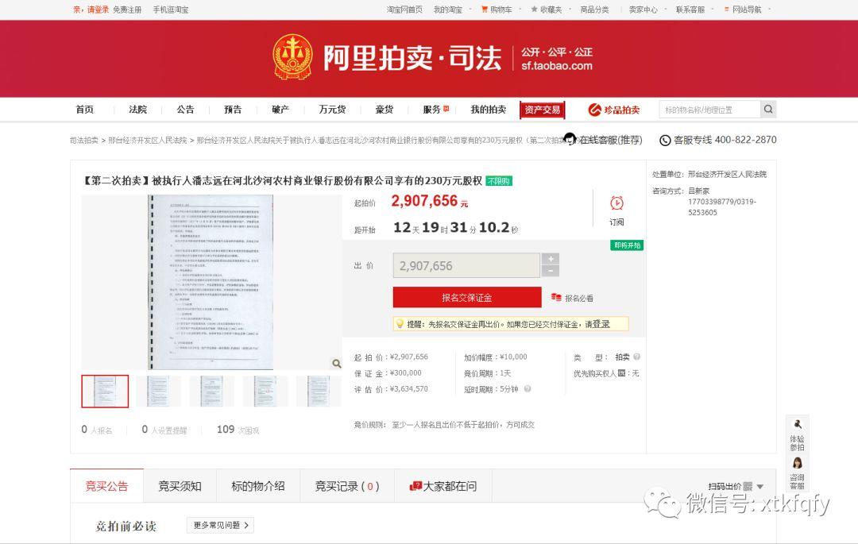This screenshot has height=544, width=858.
Task: Switch to the 大家都在问 tab
Action: 443,486
